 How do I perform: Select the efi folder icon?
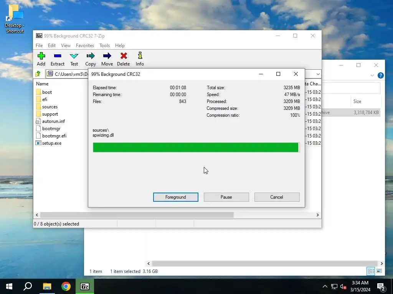coord(38,99)
